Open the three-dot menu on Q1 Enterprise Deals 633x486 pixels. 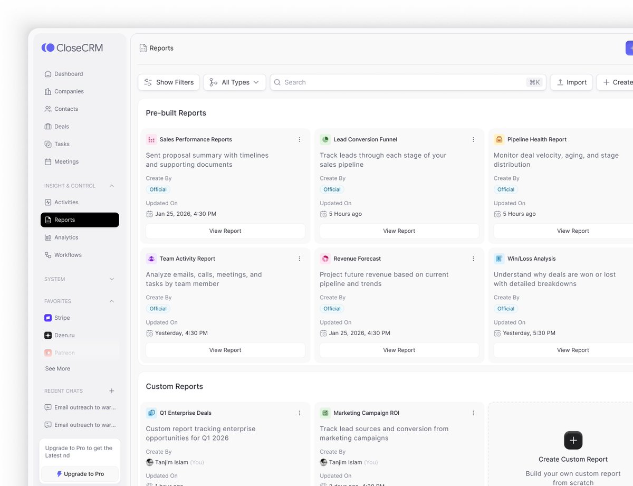click(x=300, y=413)
